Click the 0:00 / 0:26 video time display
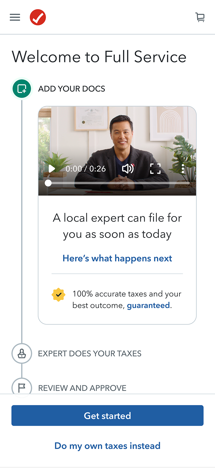Viewport: 215px width, 468px height. coord(86,168)
